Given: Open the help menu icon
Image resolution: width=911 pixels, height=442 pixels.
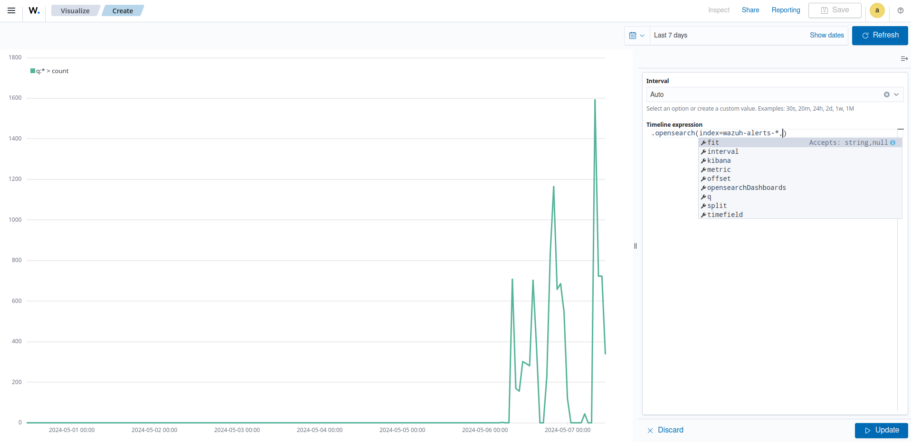Looking at the screenshot, I should point(900,10).
